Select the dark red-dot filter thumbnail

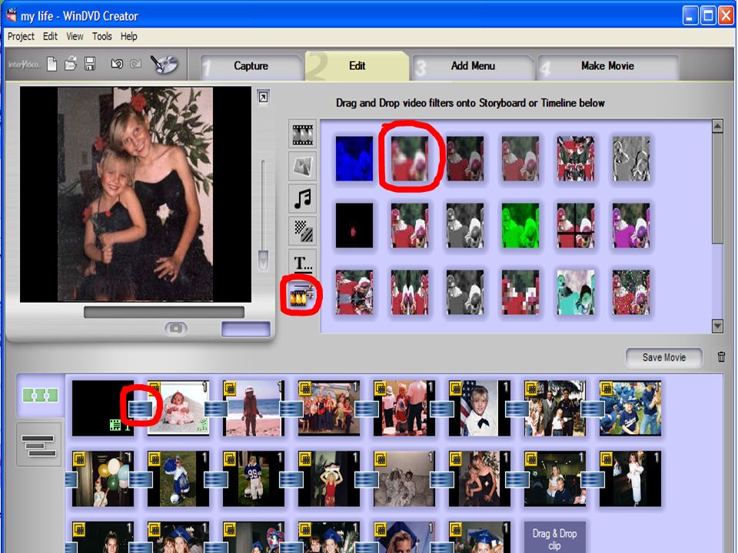(x=354, y=225)
